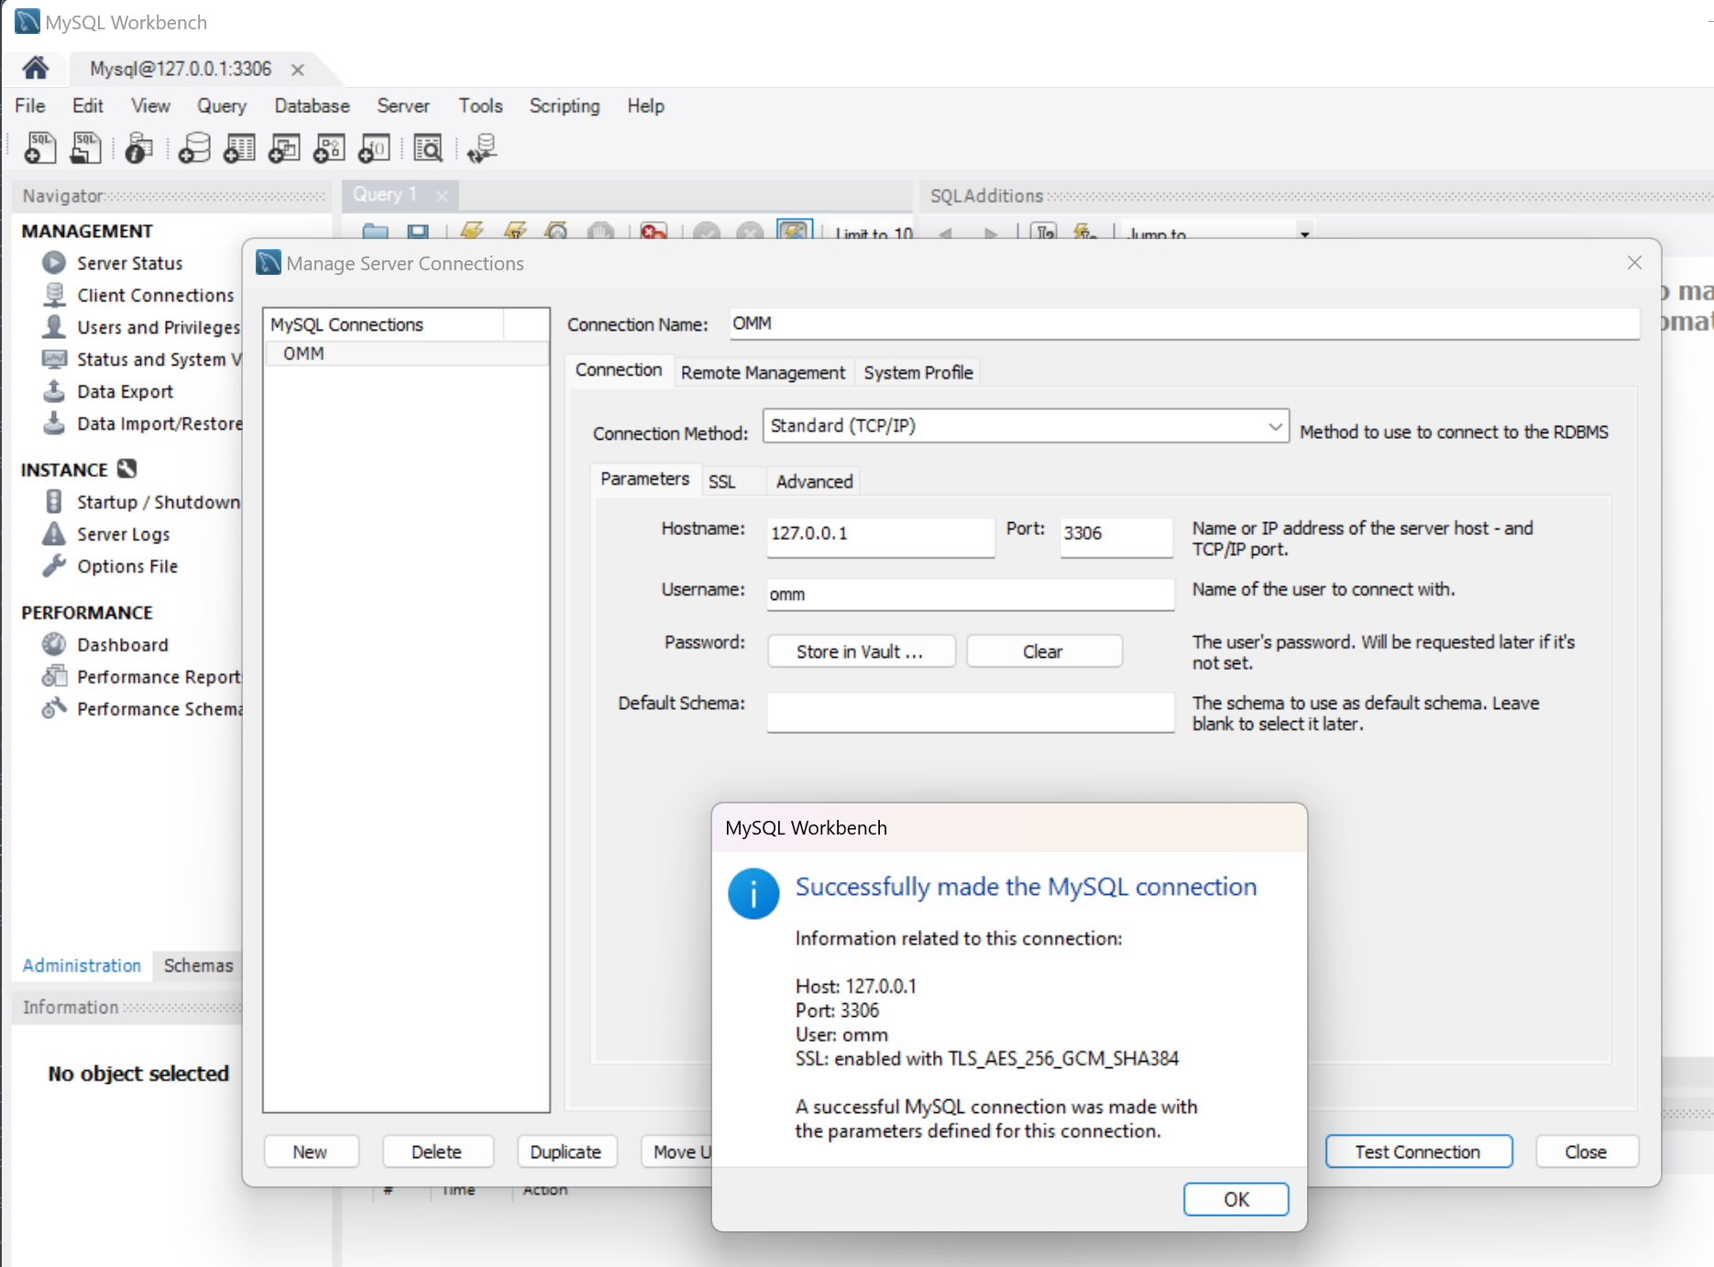The height and width of the screenshot is (1267, 1714).
Task: Create a new SQL tab for executing queries
Action: 38,147
